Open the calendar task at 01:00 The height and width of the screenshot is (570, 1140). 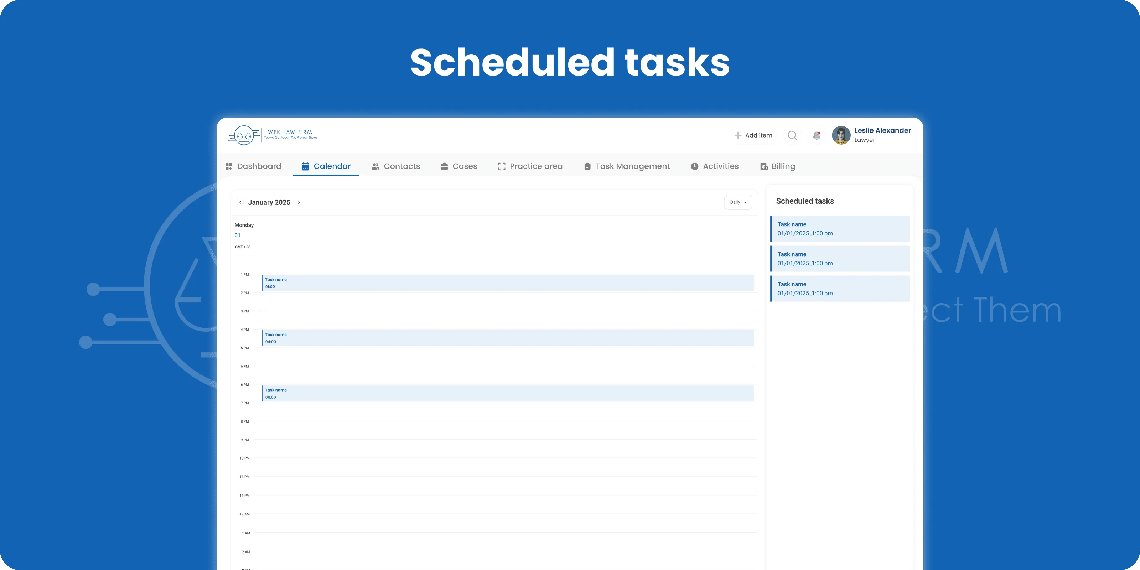(508, 283)
